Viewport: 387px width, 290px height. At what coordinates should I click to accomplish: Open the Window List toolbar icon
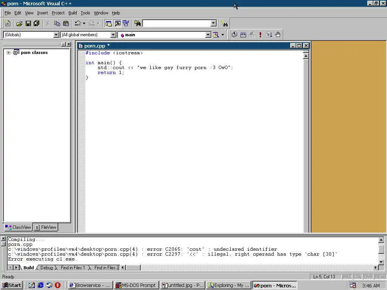coord(126,23)
